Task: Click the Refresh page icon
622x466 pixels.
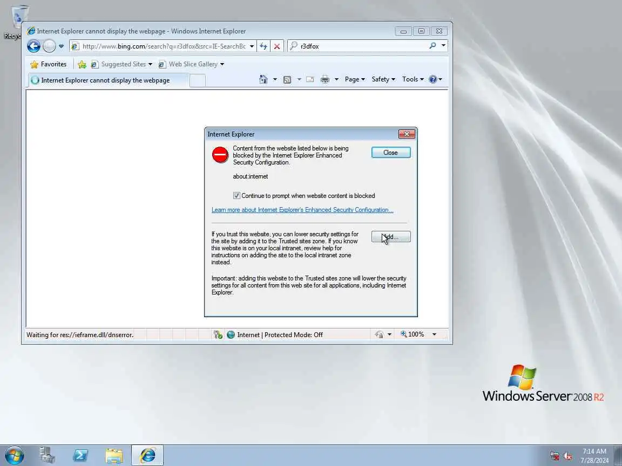Action: click(263, 46)
